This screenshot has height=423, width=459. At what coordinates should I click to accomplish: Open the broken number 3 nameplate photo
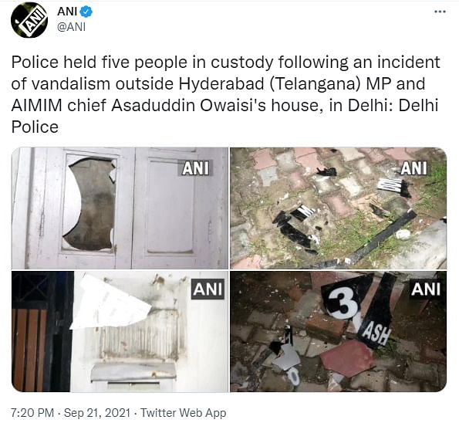coord(339,331)
